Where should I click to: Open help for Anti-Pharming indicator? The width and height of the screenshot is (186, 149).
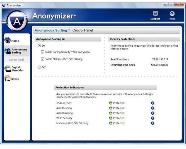pos(153,113)
